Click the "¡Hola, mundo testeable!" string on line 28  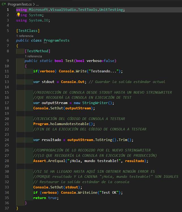[94, 161]
